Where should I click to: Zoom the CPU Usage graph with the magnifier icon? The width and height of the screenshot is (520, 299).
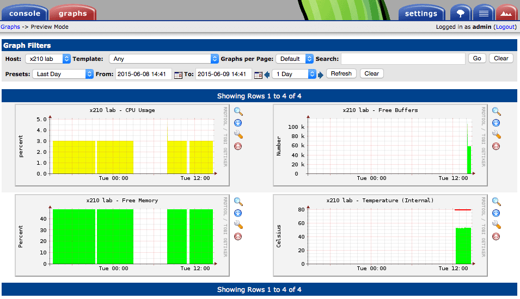(238, 111)
